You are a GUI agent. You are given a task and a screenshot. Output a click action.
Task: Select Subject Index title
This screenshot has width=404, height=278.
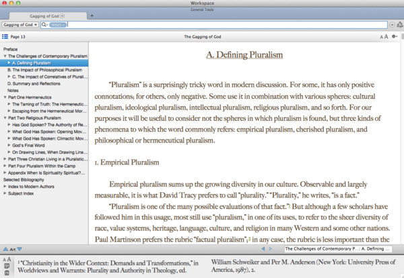point(21,193)
